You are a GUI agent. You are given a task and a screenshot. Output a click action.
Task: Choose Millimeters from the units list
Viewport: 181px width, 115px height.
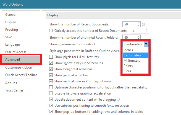(x=135, y=61)
